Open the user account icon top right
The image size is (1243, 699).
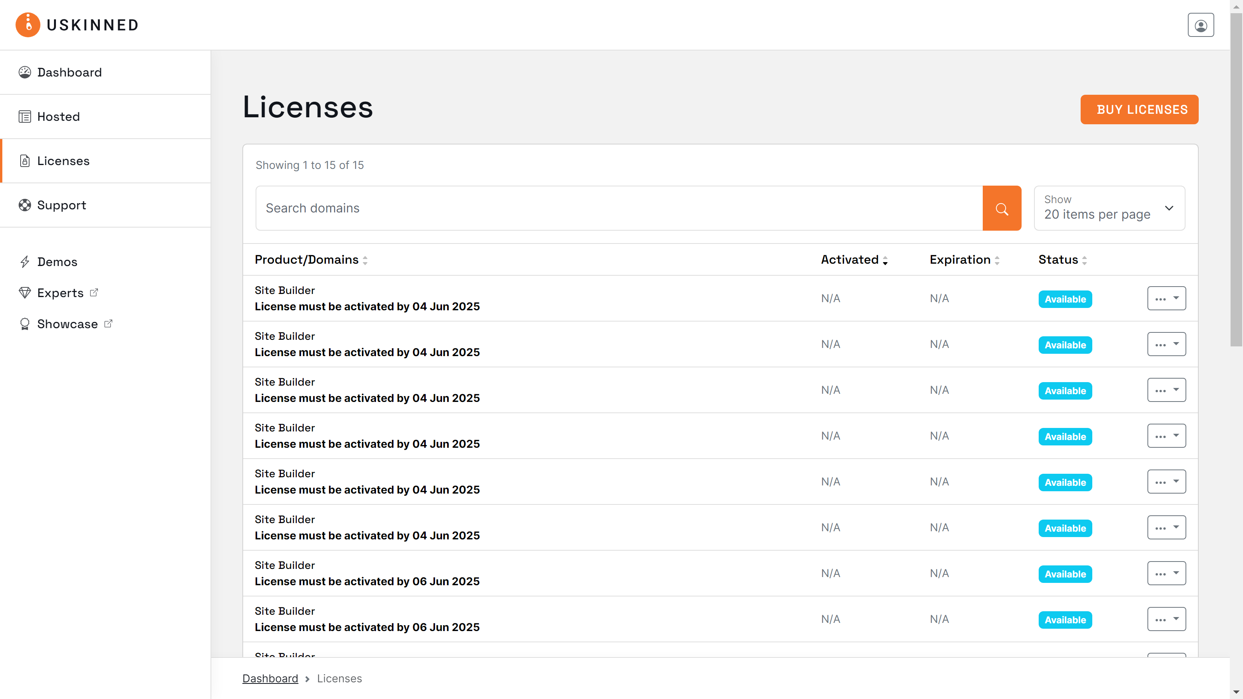(x=1201, y=24)
